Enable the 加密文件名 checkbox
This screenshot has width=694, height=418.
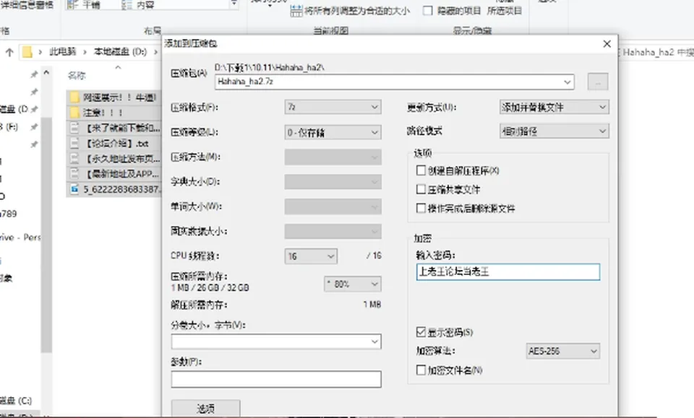[x=421, y=370]
